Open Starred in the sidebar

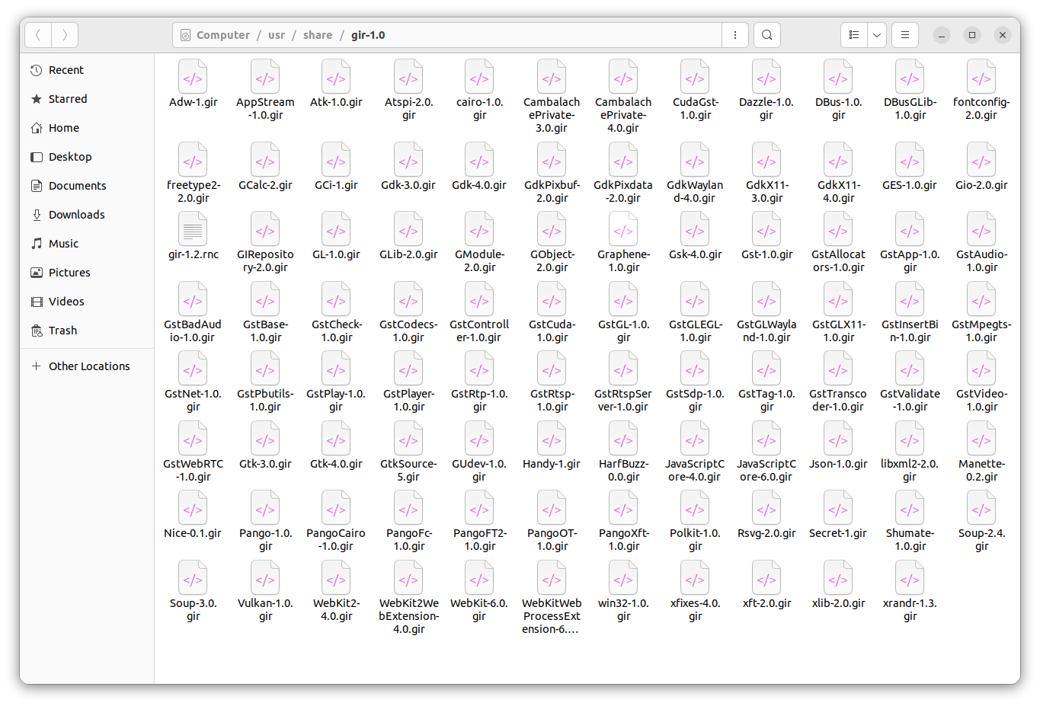(88, 99)
